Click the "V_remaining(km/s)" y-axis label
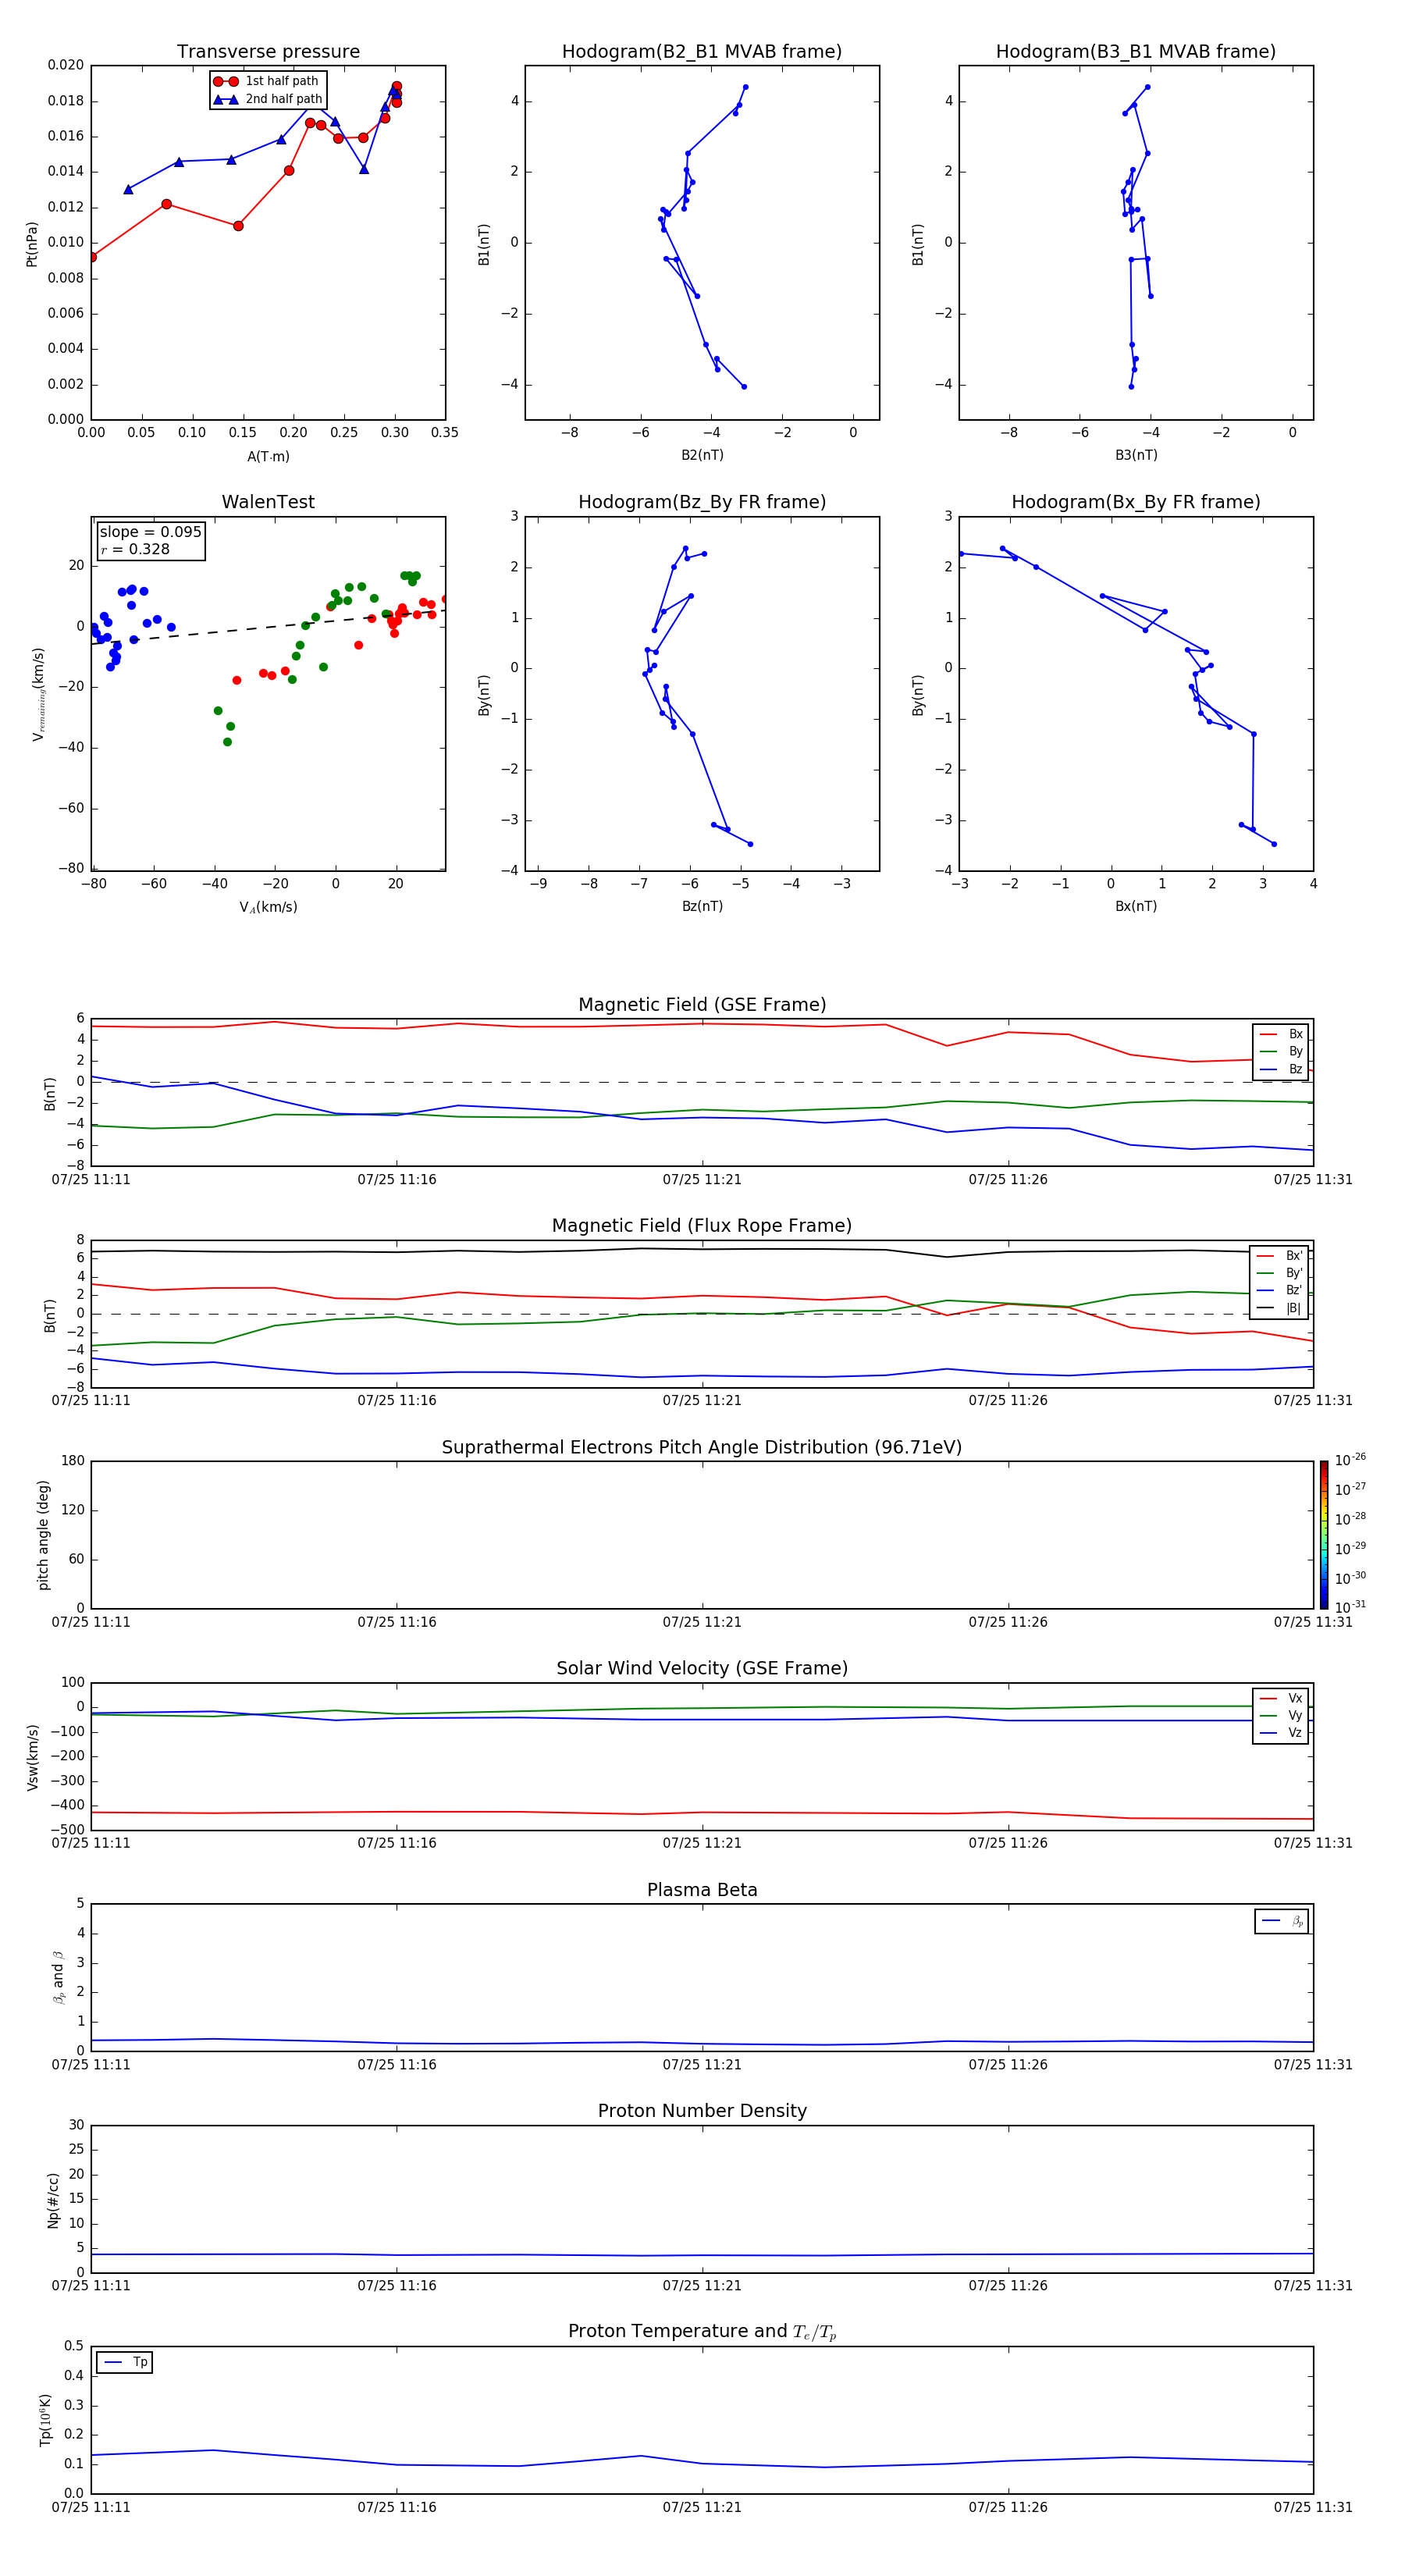 click(38, 694)
